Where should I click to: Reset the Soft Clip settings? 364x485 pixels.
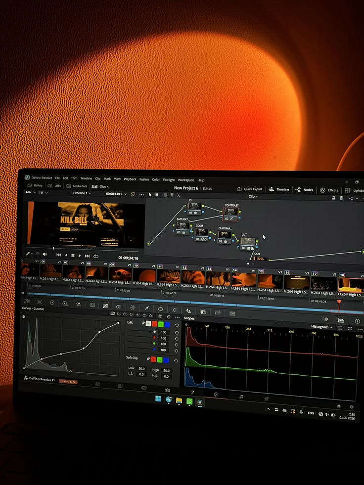pyautogui.click(x=176, y=360)
